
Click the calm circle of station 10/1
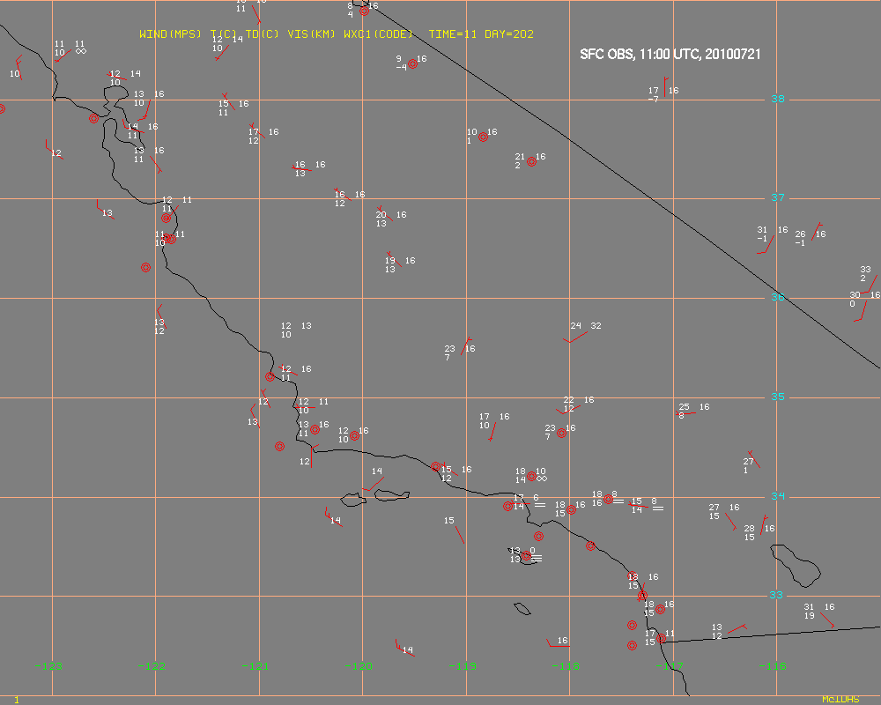483,137
